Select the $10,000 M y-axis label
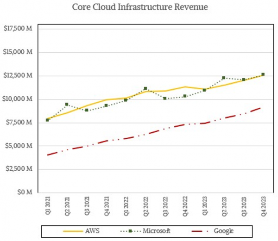Image resolution: width=278 pixels, height=241 pixels. tap(17, 99)
